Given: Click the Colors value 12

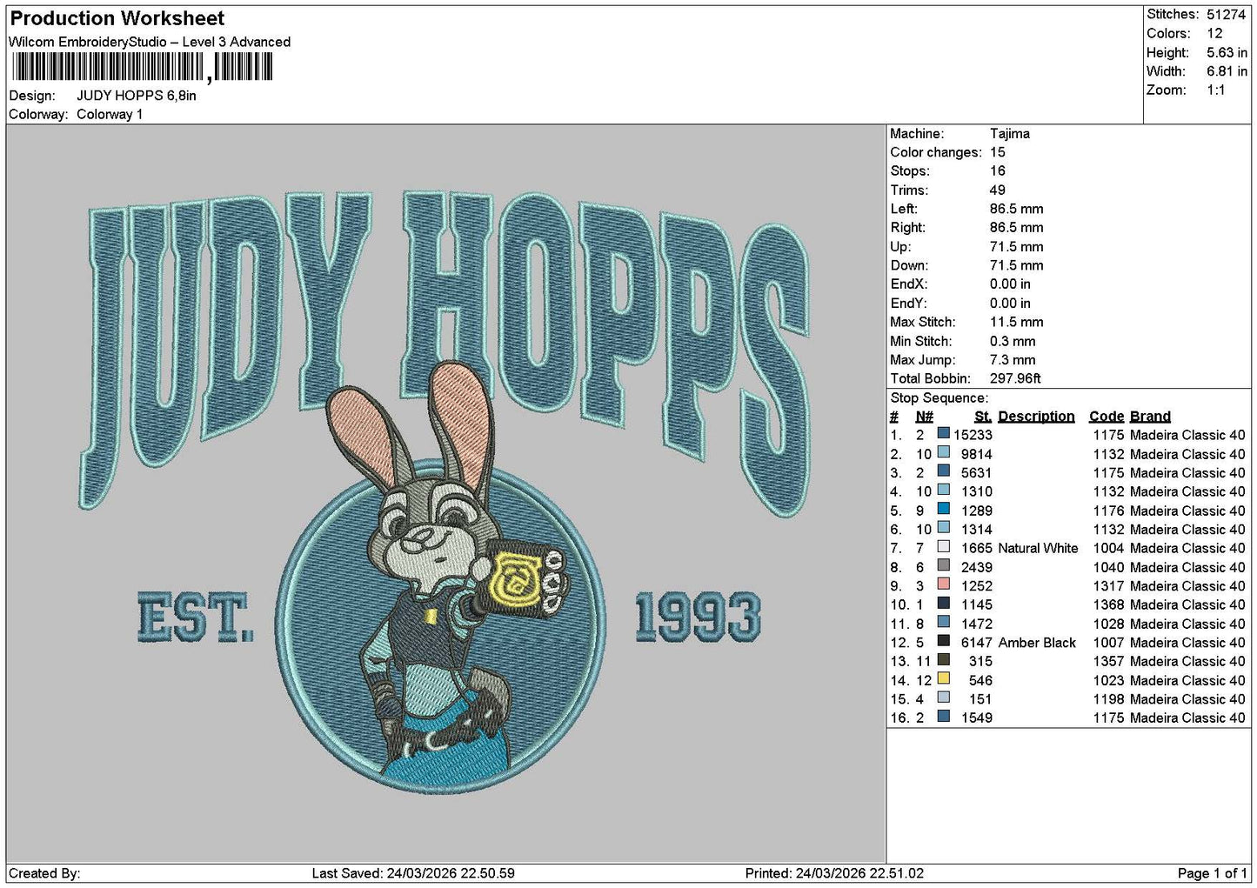Looking at the screenshot, I should [1214, 34].
